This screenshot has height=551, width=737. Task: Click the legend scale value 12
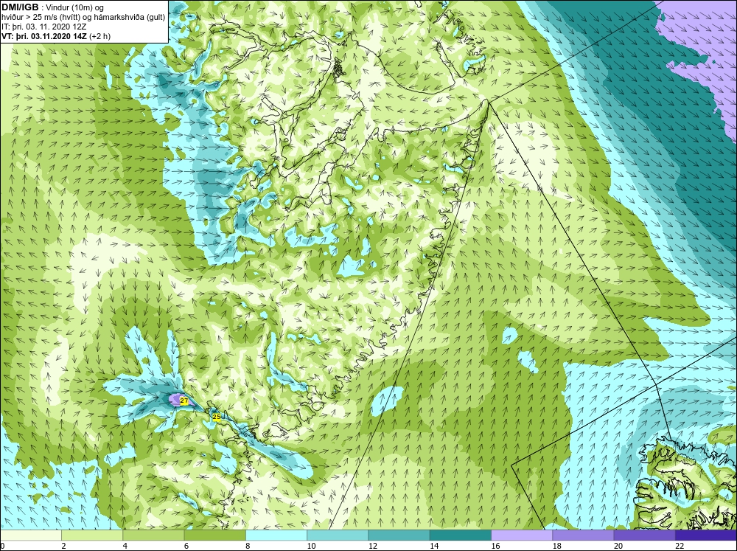pyautogui.click(x=373, y=546)
